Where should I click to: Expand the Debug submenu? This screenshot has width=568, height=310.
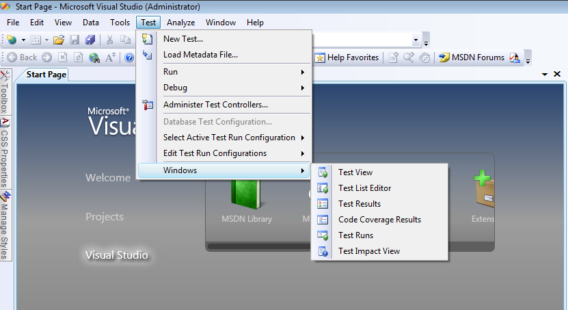[x=224, y=88]
